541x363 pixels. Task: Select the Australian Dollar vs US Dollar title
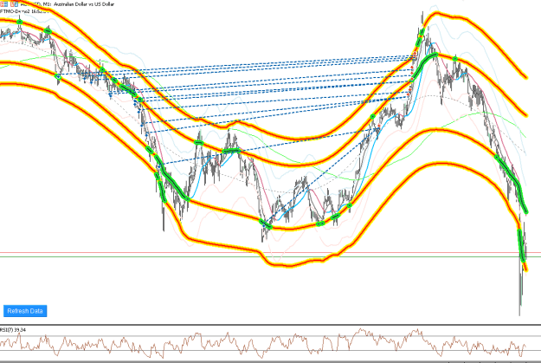pos(84,4)
